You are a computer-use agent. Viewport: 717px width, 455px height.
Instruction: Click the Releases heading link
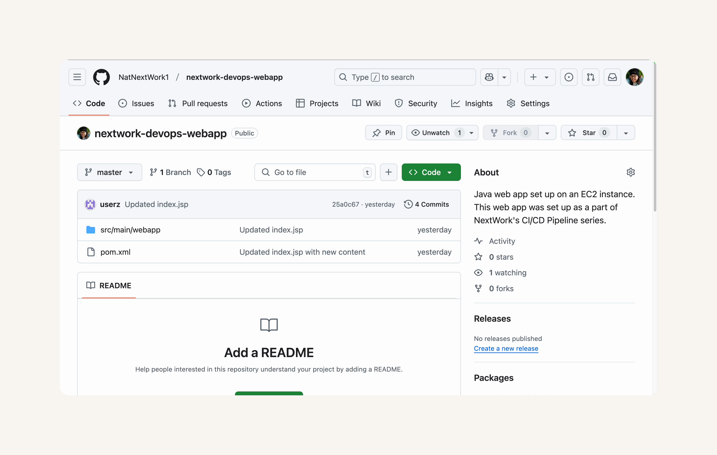click(x=492, y=319)
